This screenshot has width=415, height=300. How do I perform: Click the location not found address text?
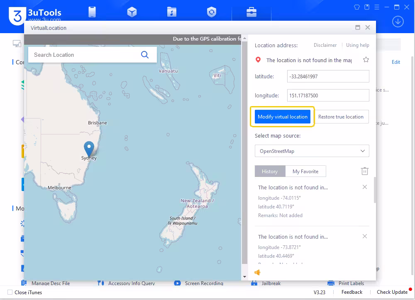[309, 60]
